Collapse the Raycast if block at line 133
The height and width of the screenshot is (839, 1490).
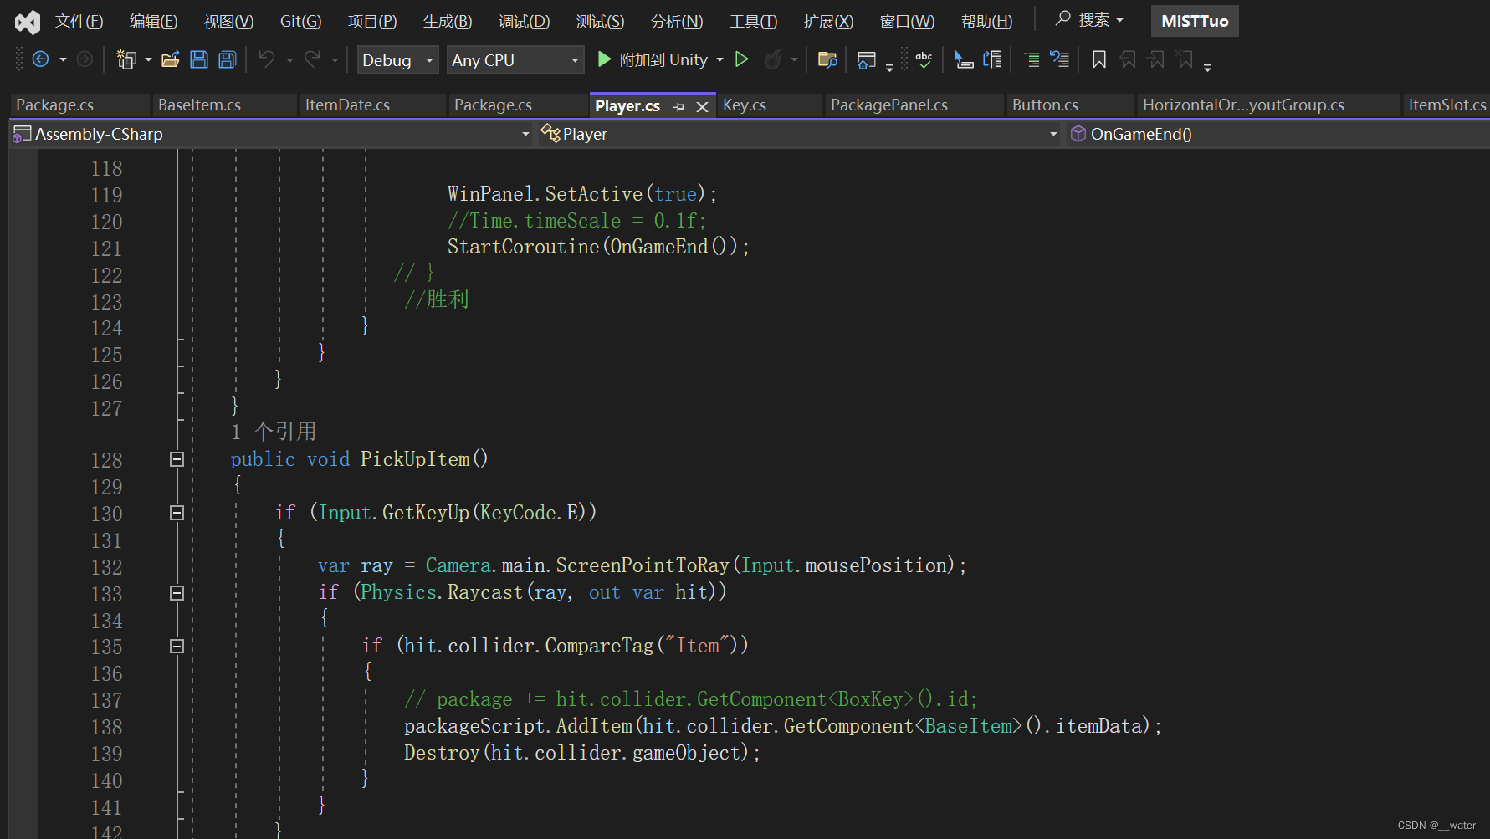pyautogui.click(x=177, y=593)
